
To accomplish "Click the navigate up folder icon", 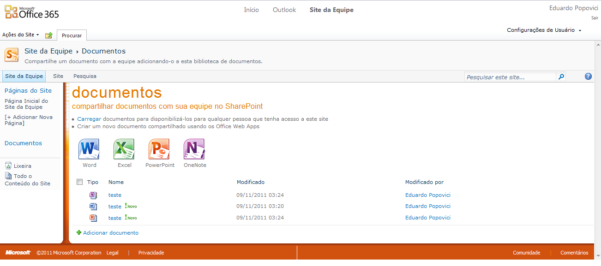I will tap(48, 35).
